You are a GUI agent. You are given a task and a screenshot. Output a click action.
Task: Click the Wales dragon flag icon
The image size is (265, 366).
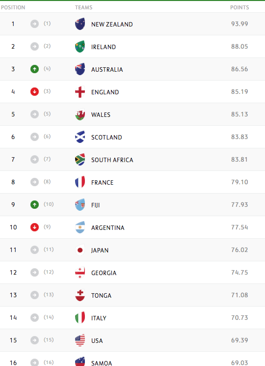click(80, 114)
